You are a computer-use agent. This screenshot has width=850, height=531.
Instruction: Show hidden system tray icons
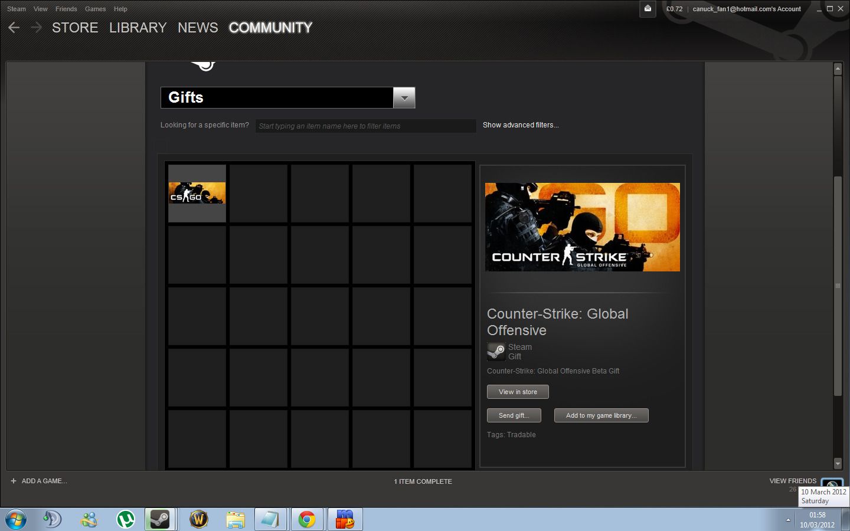pyautogui.click(x=788, y=520)
